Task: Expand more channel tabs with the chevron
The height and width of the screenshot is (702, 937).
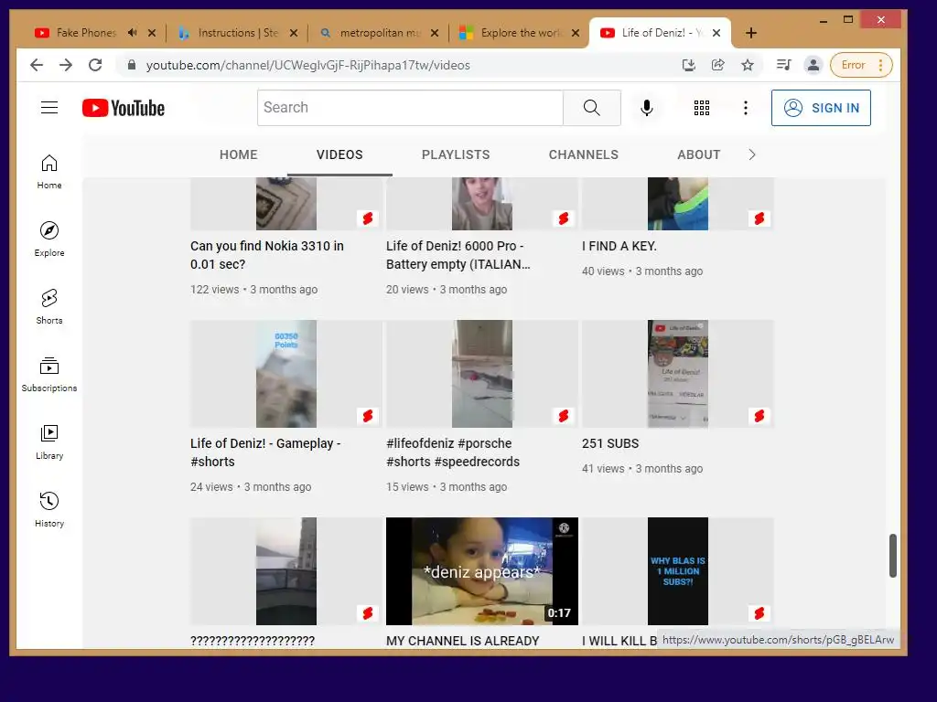Action: (752, 154)
